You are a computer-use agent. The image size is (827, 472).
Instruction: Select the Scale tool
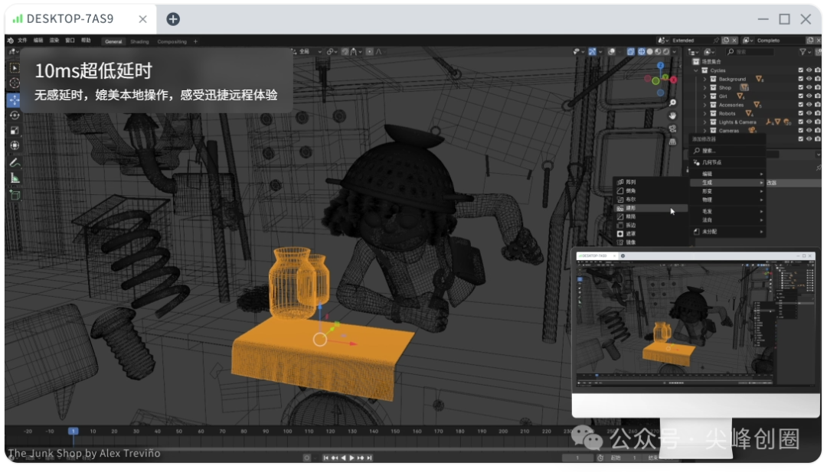pos(15,130)
